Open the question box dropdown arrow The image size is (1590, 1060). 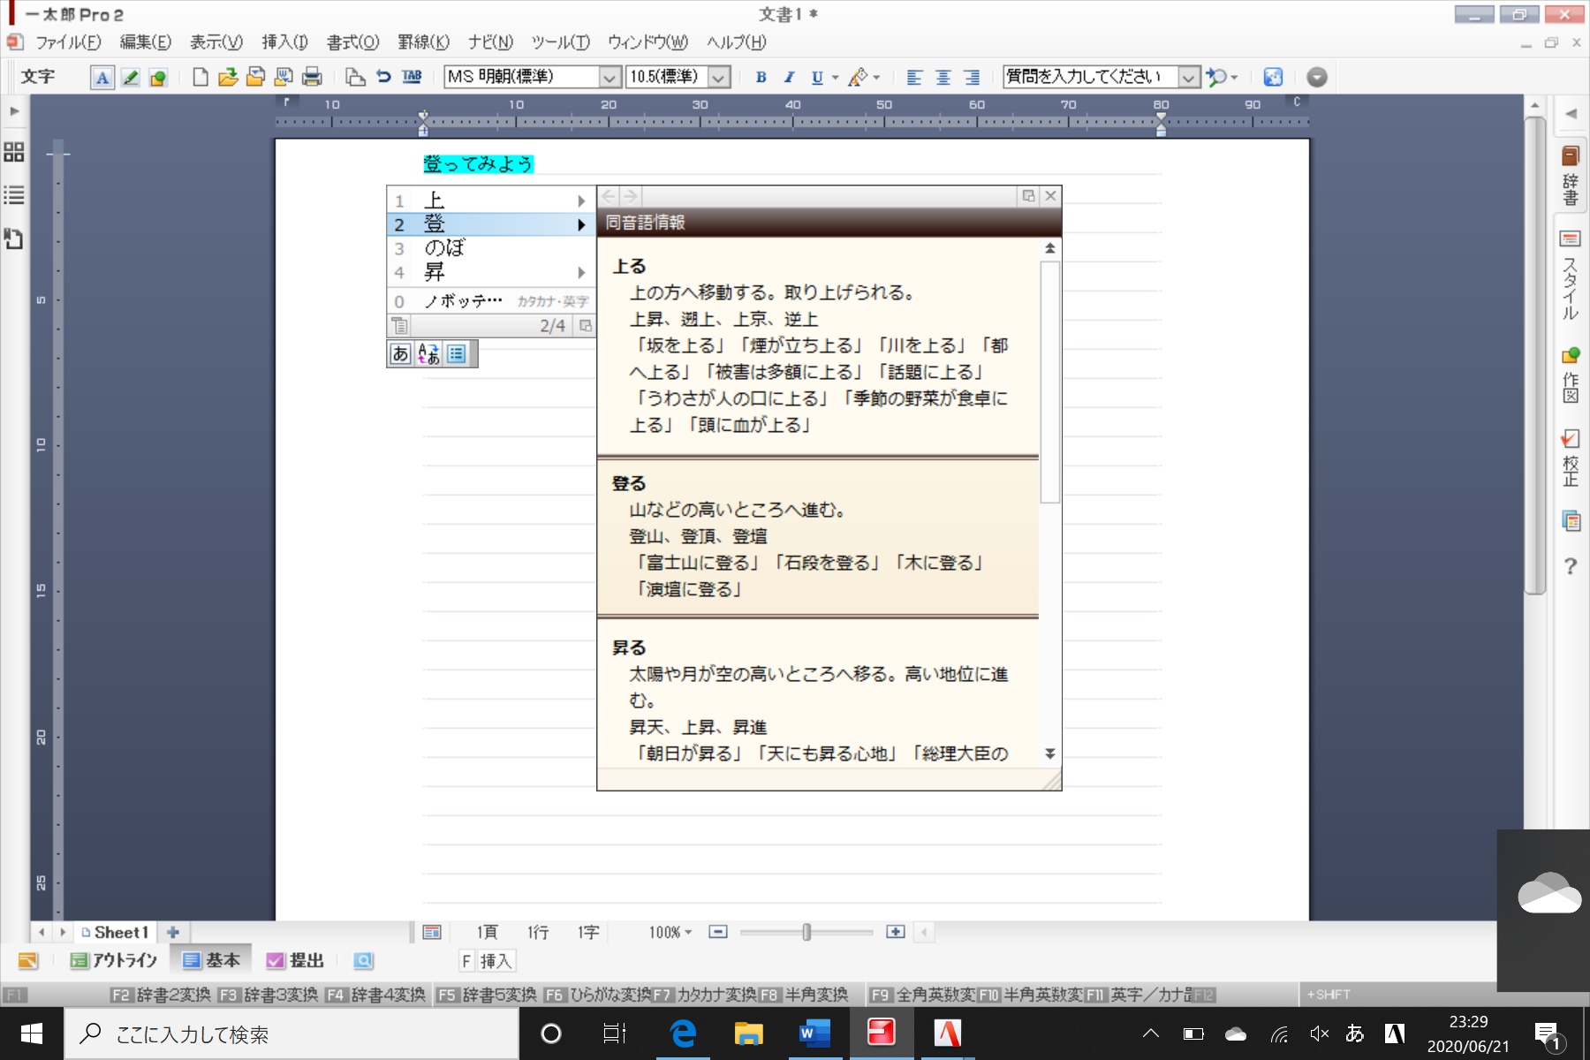[x=1189, y=78]
